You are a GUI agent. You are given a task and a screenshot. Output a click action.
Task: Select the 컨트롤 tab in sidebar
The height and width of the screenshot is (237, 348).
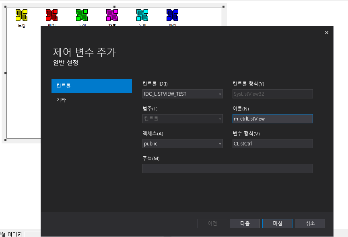pyautogui.click(x=92, y=86)
